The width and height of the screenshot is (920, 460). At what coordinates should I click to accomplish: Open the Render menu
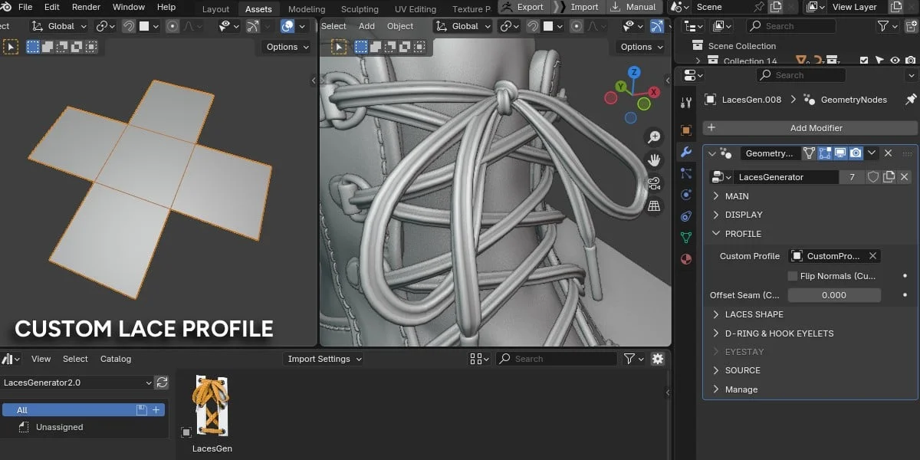pos(85,7)
